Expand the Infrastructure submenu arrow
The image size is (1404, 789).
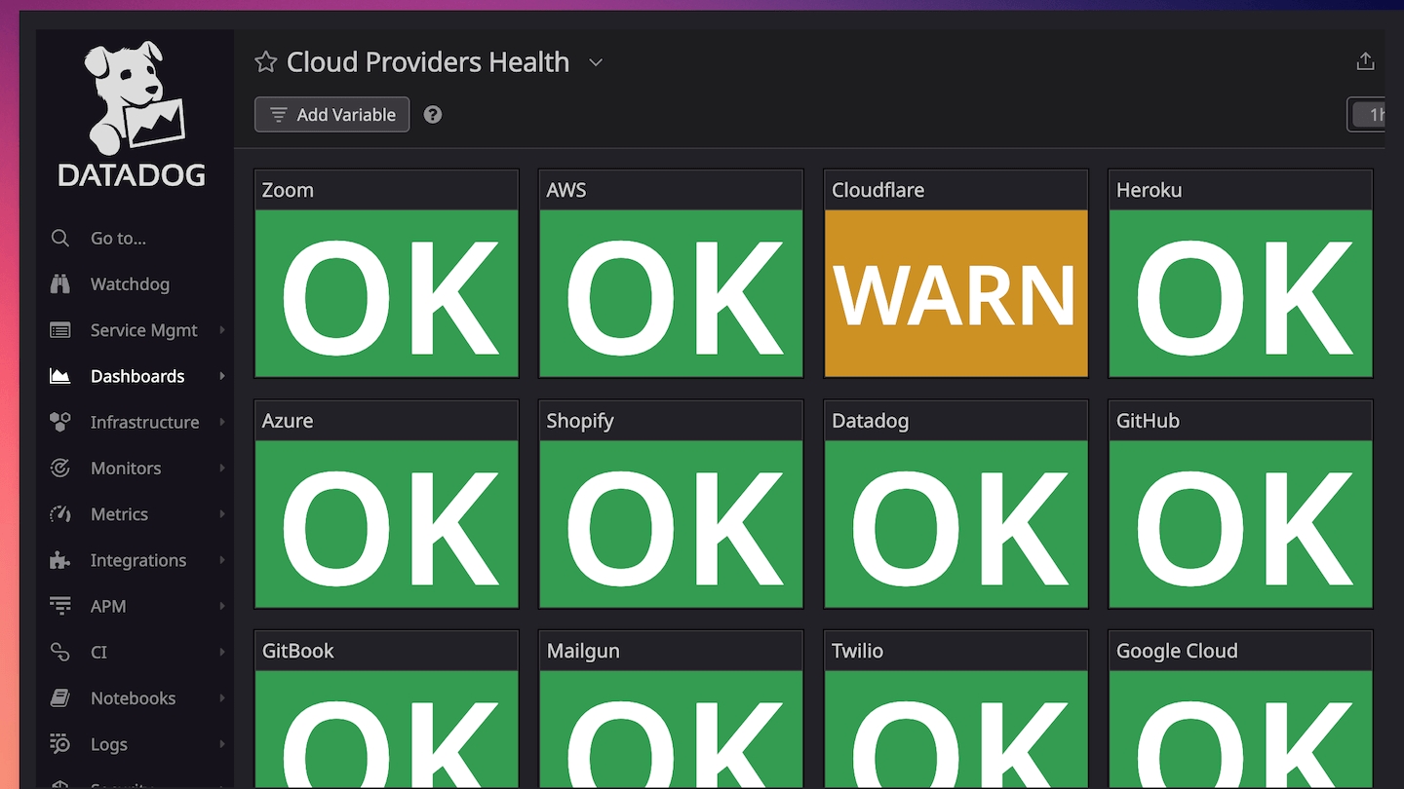(222, 422)
